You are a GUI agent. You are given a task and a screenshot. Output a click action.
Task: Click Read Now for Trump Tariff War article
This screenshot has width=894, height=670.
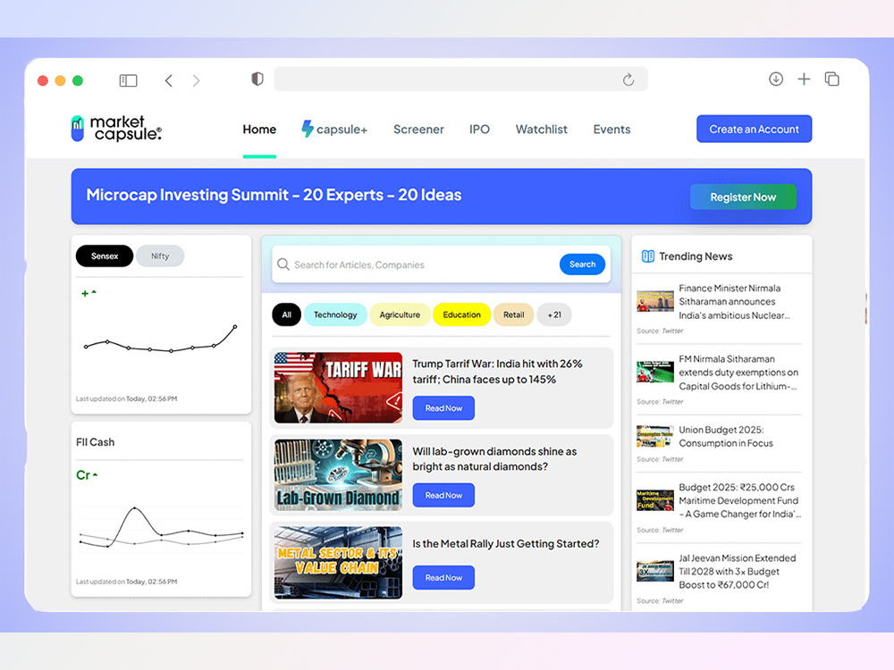click(443, 408)
